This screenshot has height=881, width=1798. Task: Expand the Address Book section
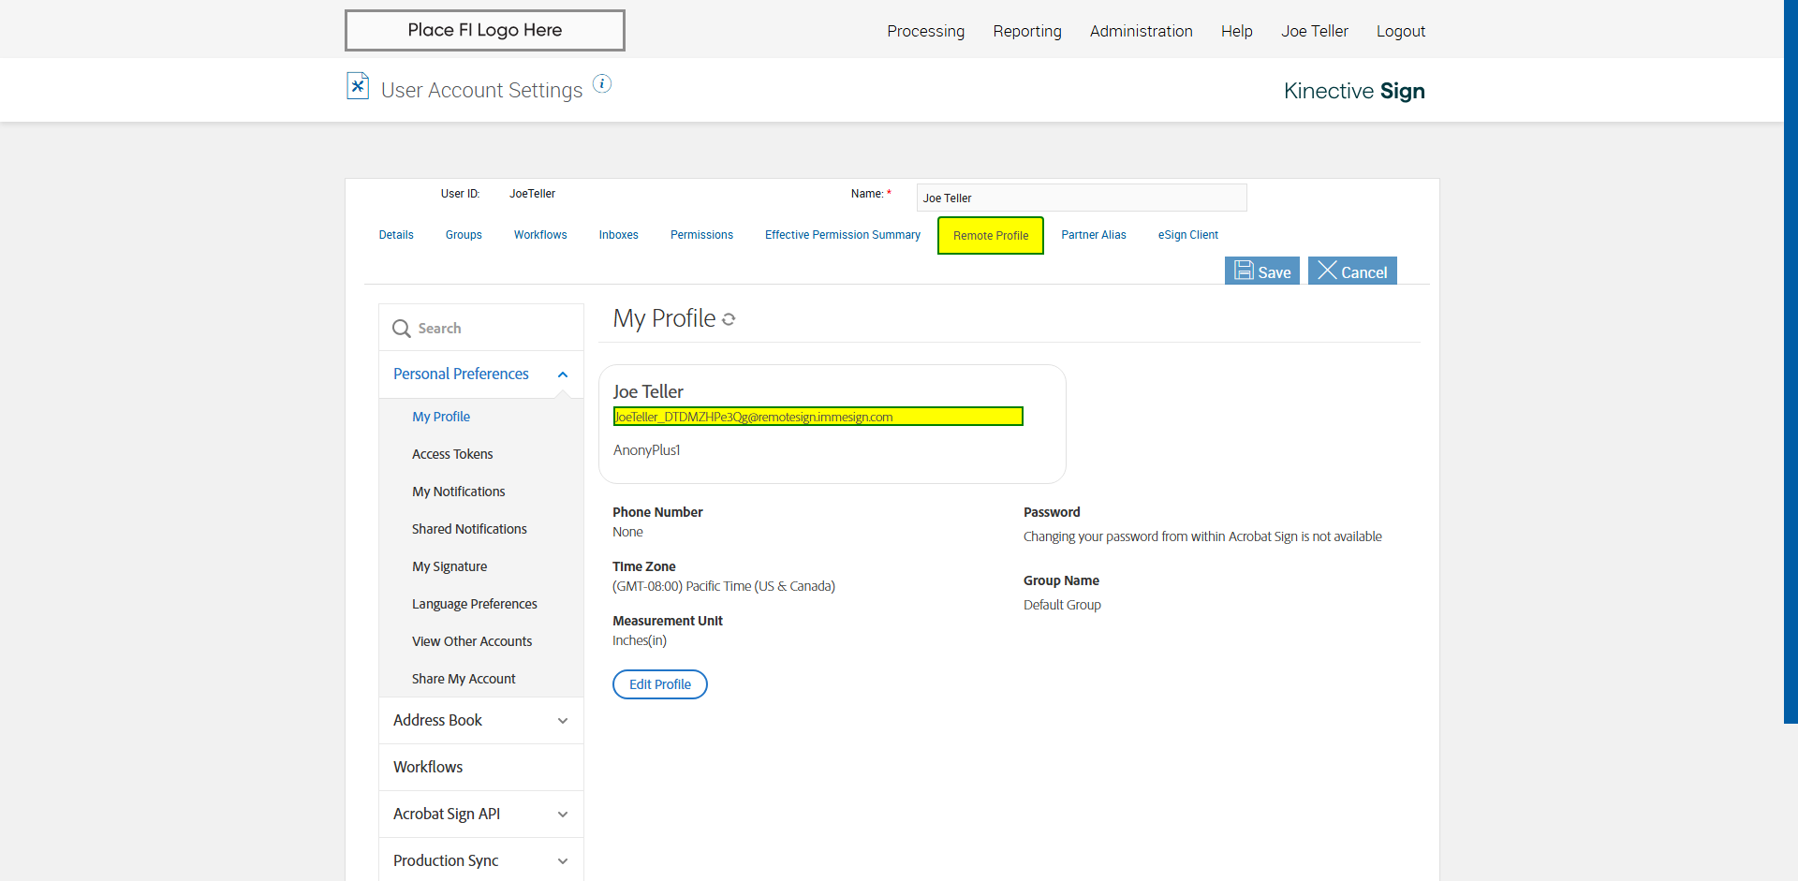click(x=563, y=721)
